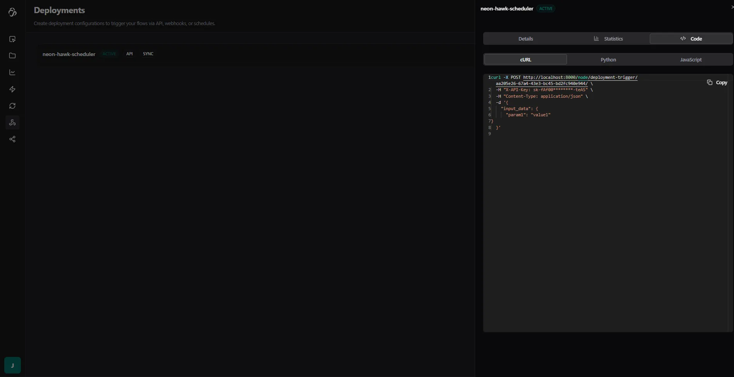Select the Code tab

691,39
